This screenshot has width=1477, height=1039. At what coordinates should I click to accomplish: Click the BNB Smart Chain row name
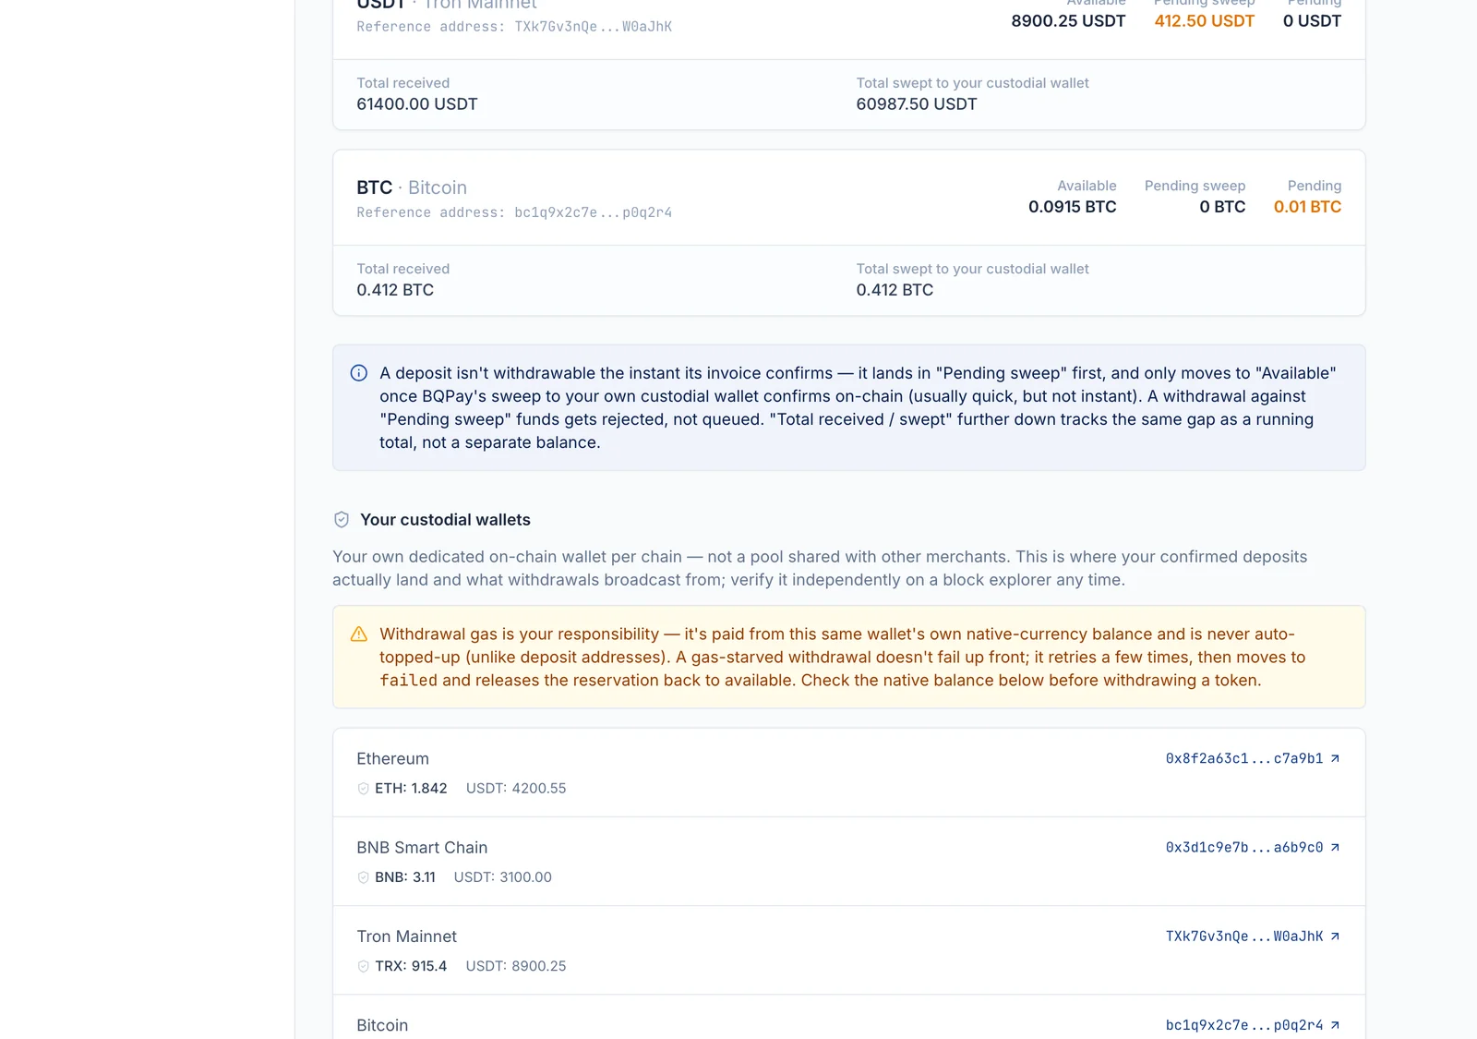coord(422,848)
